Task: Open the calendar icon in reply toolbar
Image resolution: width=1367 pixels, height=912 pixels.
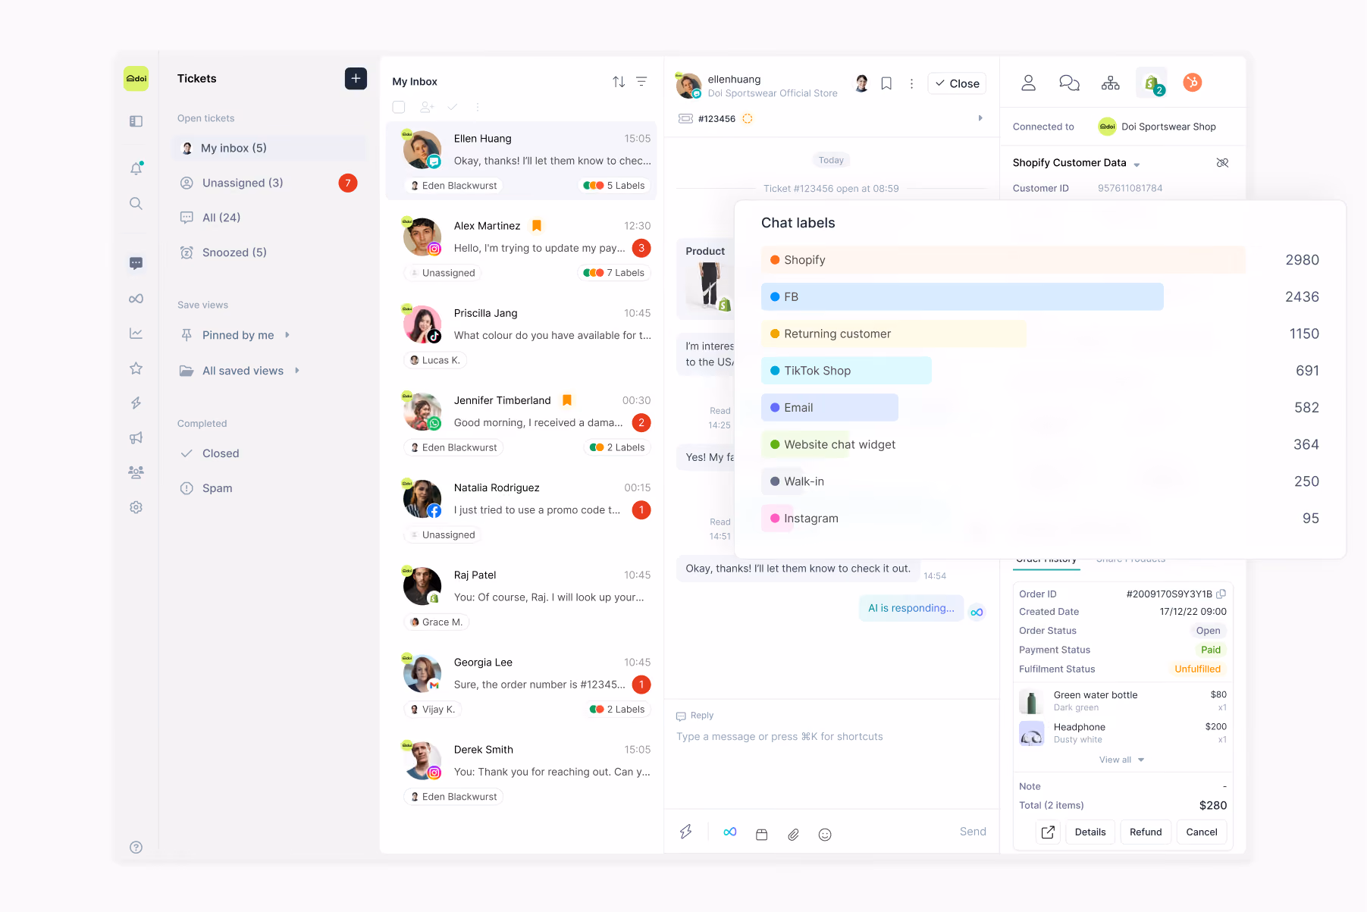Action: pyautogui.click(x=762, y=834)
